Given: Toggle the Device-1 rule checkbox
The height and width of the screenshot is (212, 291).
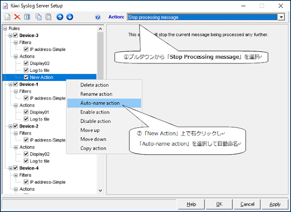Looking at the screenshot, I should pyautogui.click(x=15, y=84).
